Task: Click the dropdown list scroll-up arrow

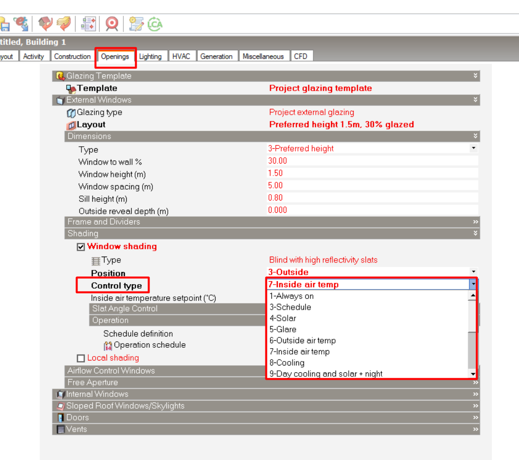Action: (472, 295)
